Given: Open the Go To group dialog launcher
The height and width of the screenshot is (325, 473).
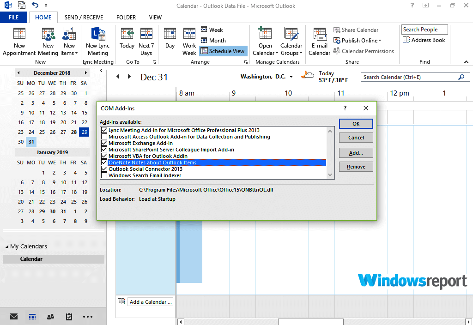Looking at the screenshot, I should coord(154,62).
